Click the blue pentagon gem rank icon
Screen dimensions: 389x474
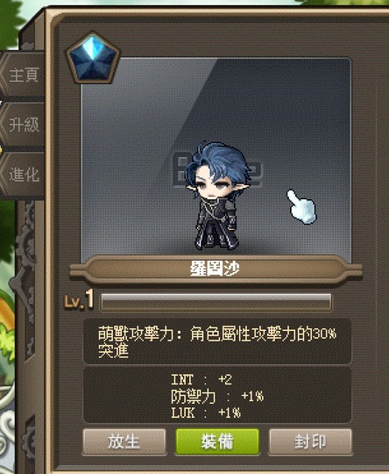click(x=93, y=59)
